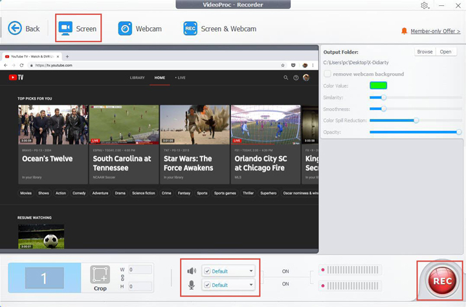Click the Back arrow icon
This screenshot has width=466, height=307.
[15, 28]
